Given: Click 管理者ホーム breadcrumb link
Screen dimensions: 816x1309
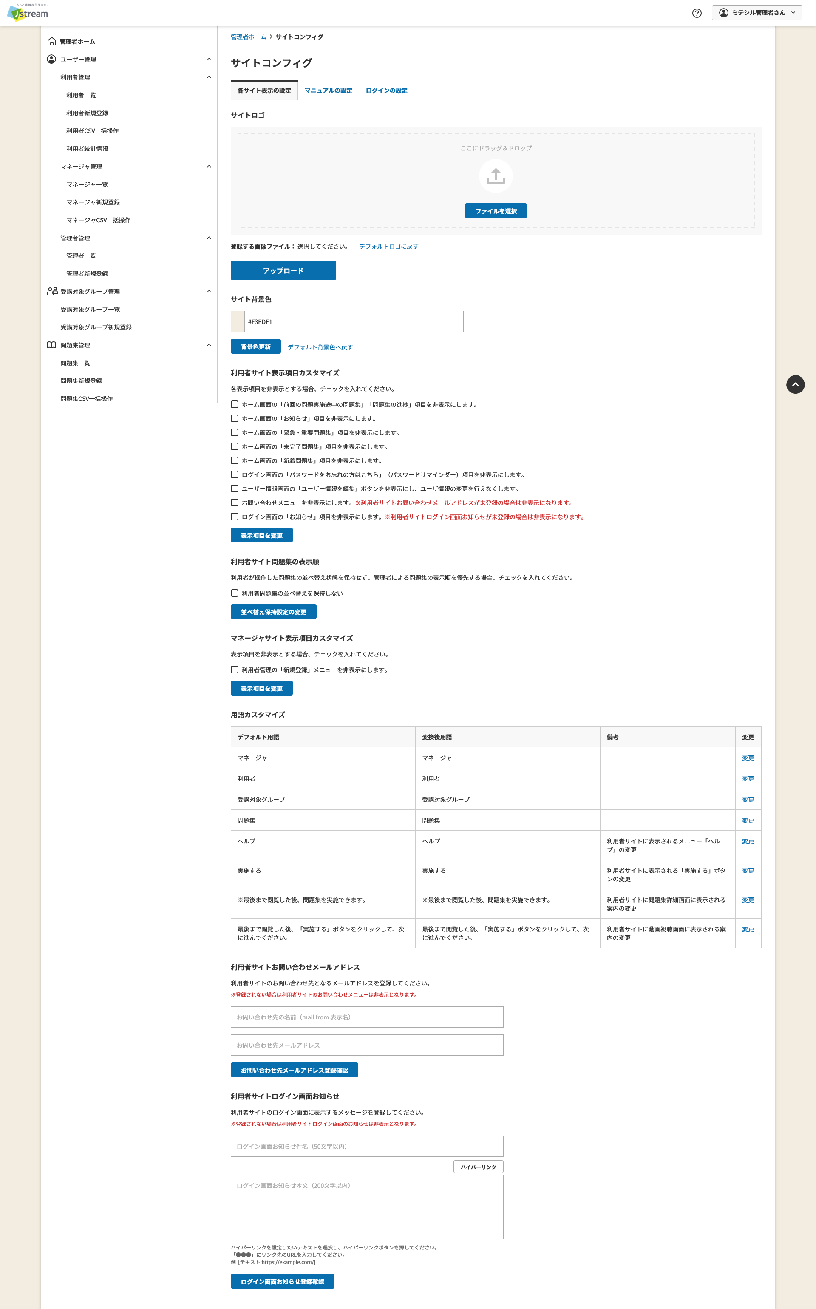Looking at the screenshot, I should click(x=248, y=37).
